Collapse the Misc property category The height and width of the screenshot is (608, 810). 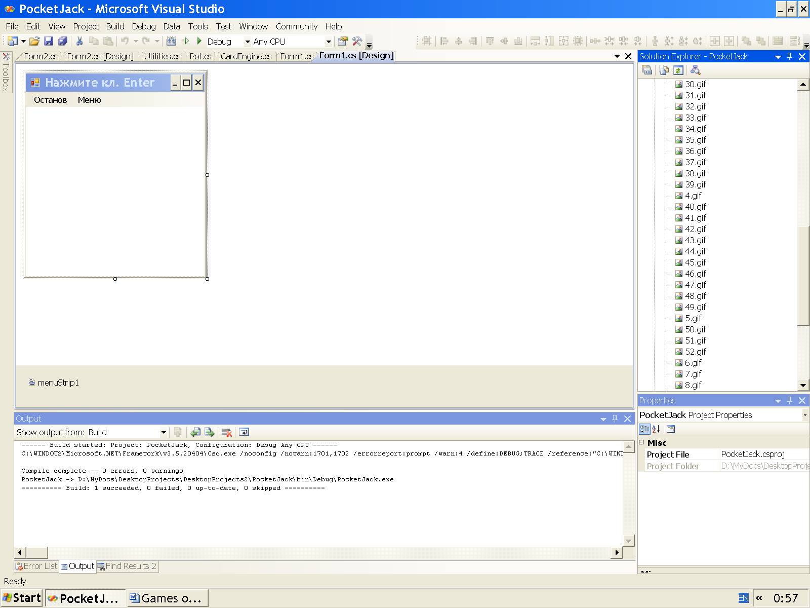[x=641, y=442]
